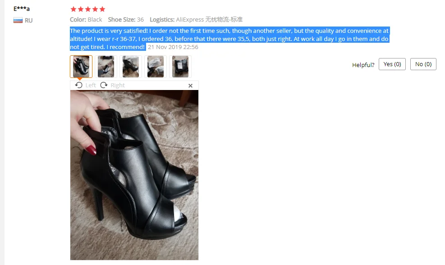The height and width of the screenshot is (265, 445).
Task: Mark review unhelpful with No (0)
Action: [x=423, y=64]
